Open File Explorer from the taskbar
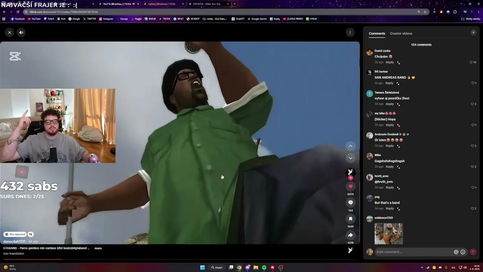483x272 pixels. coord(256,267)
